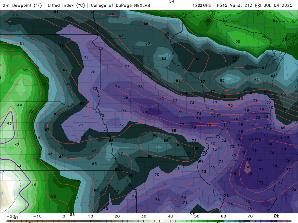Click the left arrow end of the color bar

click(7, 221)
